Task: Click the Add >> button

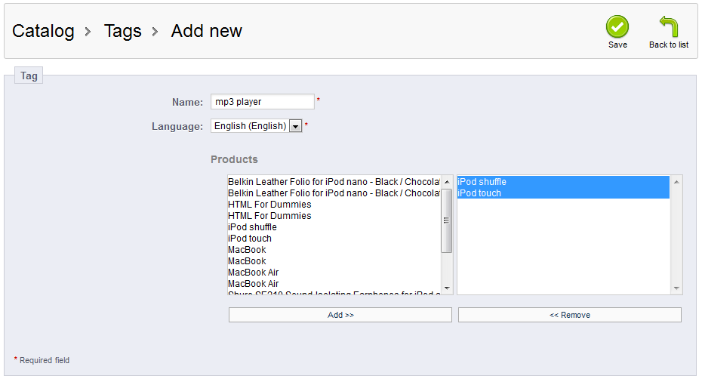Action: pos(340,315)
